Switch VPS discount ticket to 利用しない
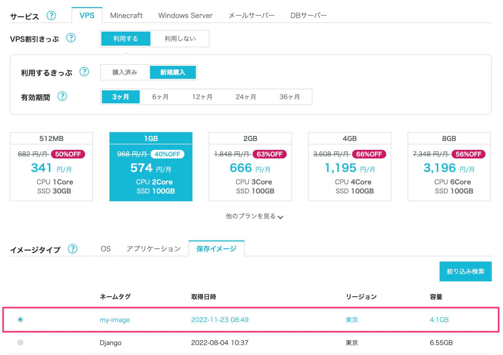The height and width of the screenshot is (355, 503). [x=179, y=38]
